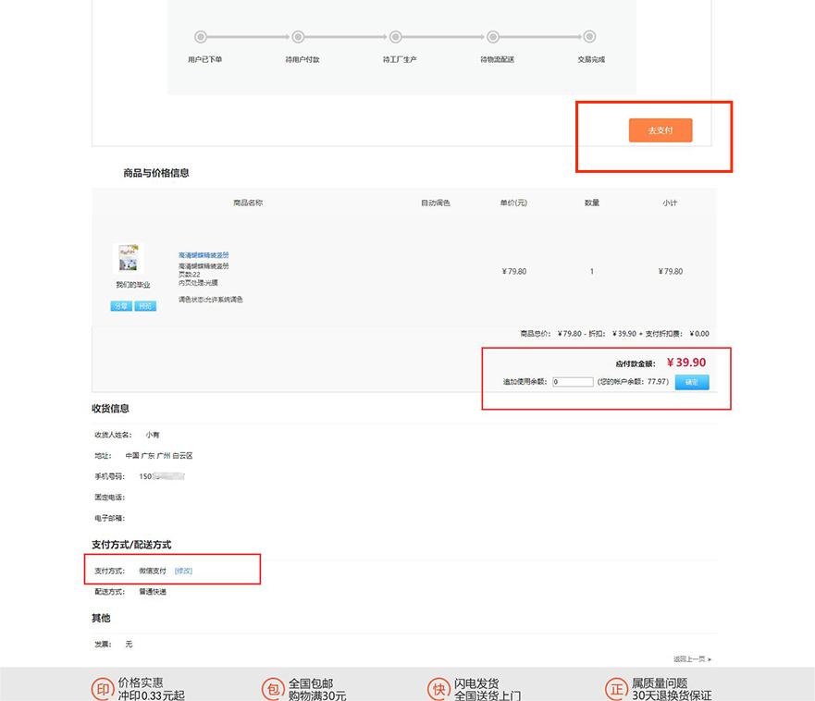
Task: Click the 正 quality guarantee icon
Action: pos(616,690)
